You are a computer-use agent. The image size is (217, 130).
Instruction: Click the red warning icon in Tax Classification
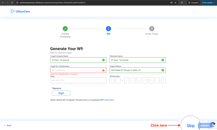(103, 70)
